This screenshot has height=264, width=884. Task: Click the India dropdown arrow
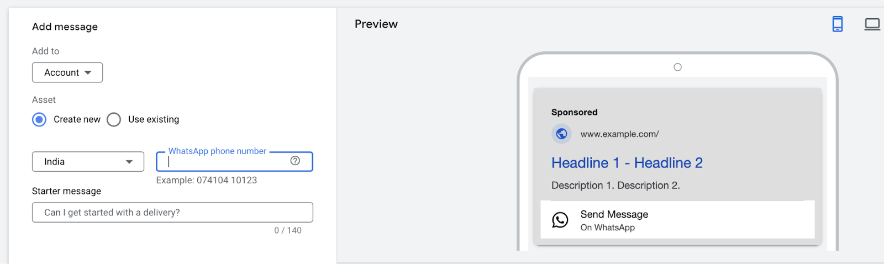[x=129, y=162]
